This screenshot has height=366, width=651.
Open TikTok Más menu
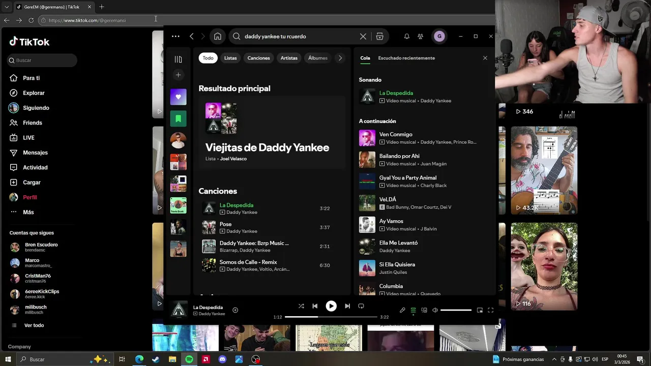[28, 212]
